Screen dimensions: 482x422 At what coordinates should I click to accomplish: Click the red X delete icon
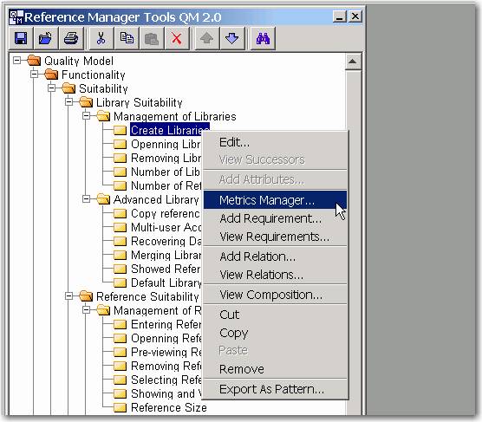[x=177, y=38]
